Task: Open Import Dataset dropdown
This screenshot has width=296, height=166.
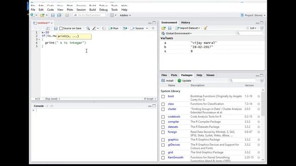Action: point(187,28)
